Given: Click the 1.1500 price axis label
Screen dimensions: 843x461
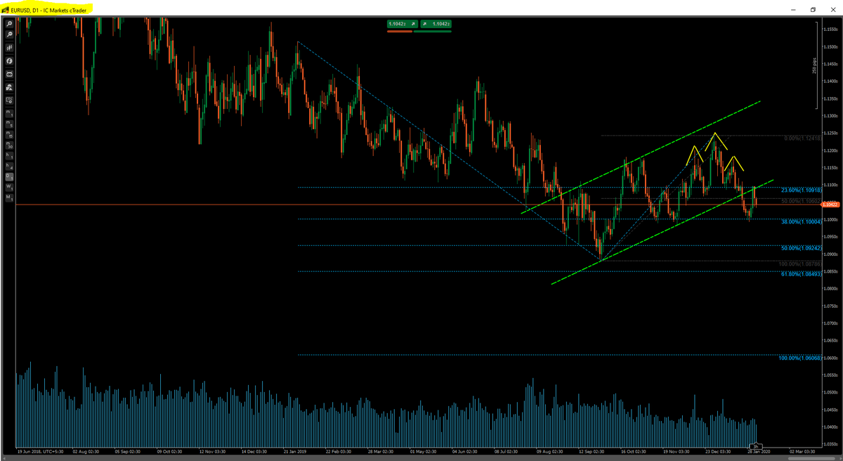Looking at the screenshot, I should (830, 47).
